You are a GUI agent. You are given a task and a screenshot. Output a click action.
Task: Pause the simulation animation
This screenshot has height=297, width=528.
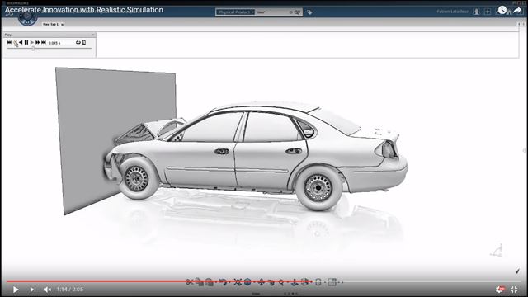coord(26,42)
